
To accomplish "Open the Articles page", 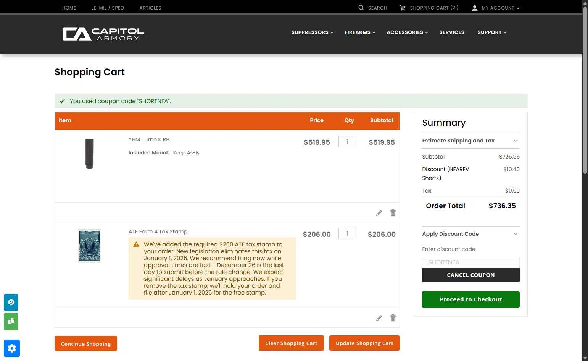I will tap(150, 8).
